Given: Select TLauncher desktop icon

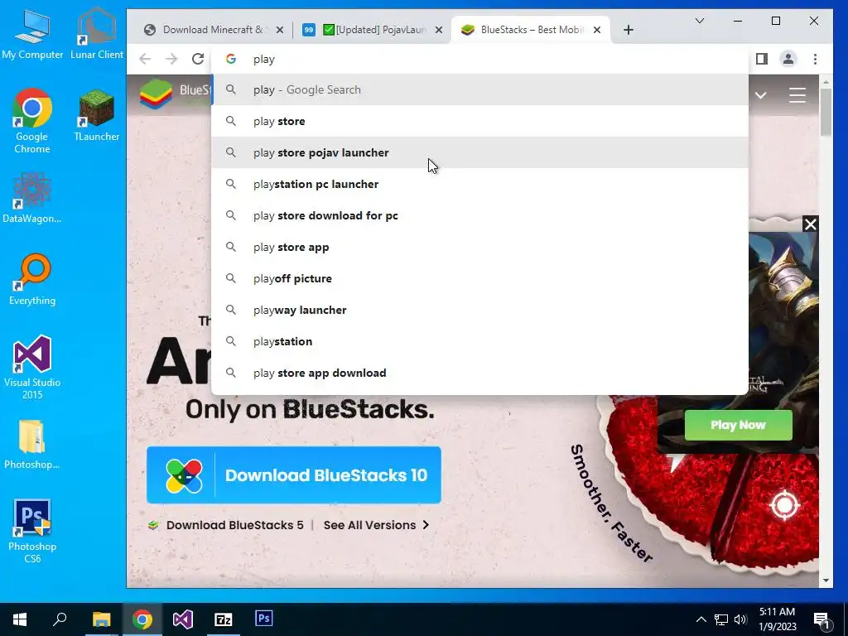Looking at the screenshot, I should (97, 116).
